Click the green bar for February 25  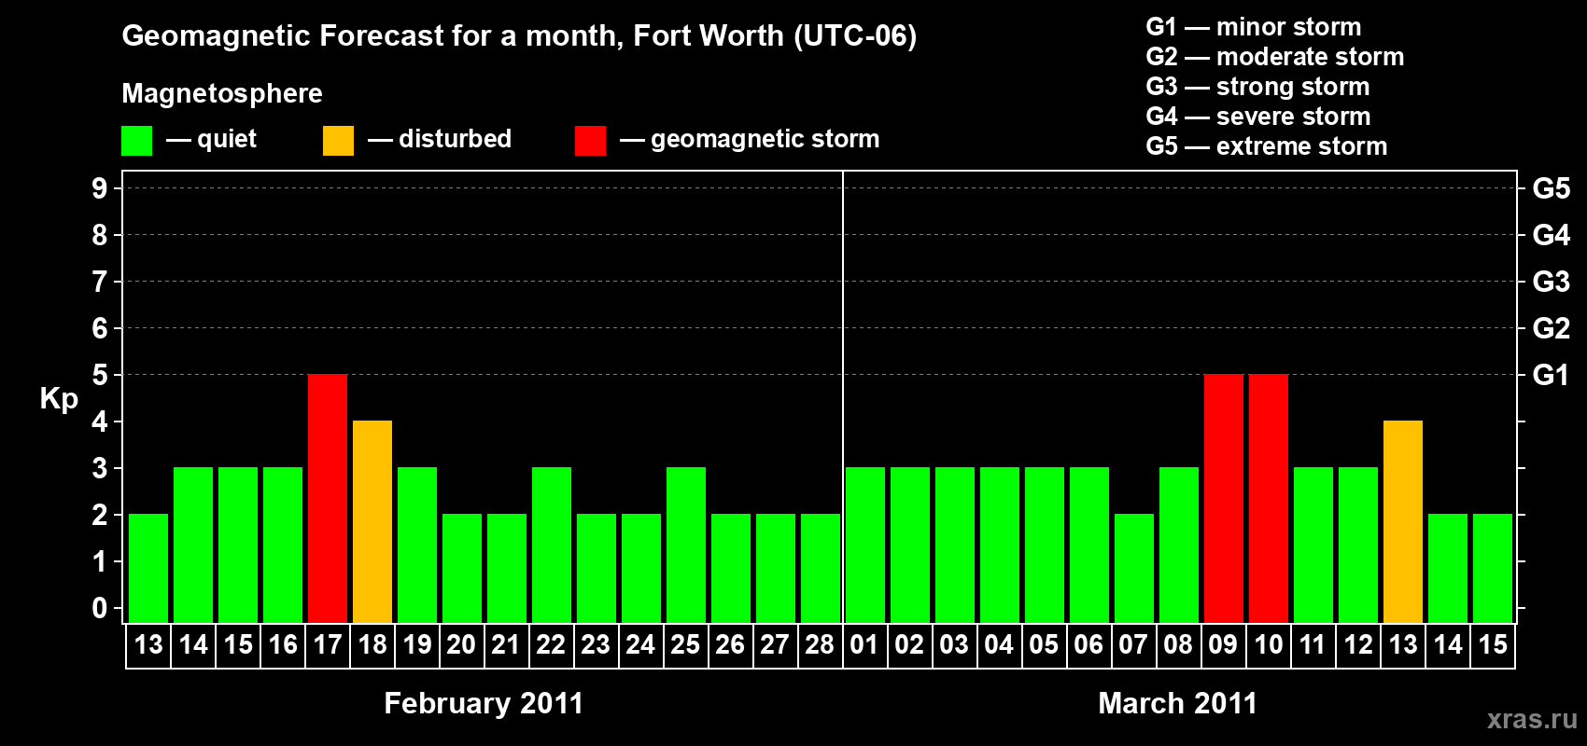tap(686, 546)
